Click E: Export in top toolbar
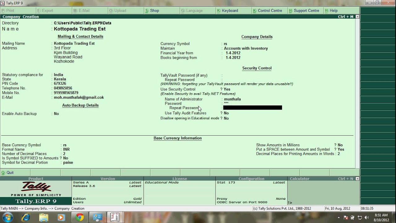This screenshot has height=223, width=396. coord(54,11)
